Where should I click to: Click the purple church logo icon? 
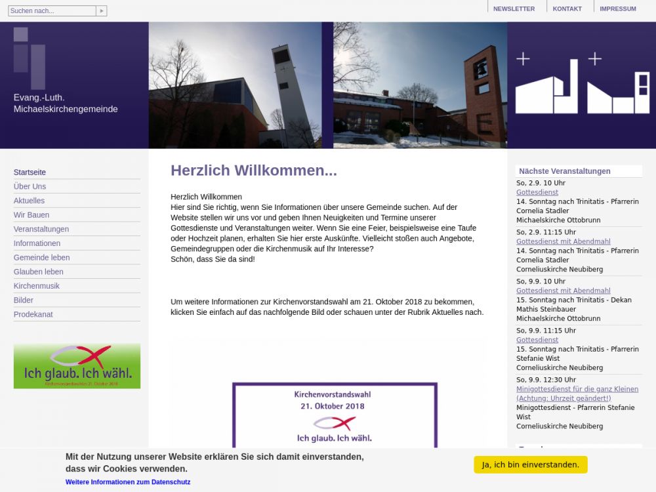(x=30, y=58)
